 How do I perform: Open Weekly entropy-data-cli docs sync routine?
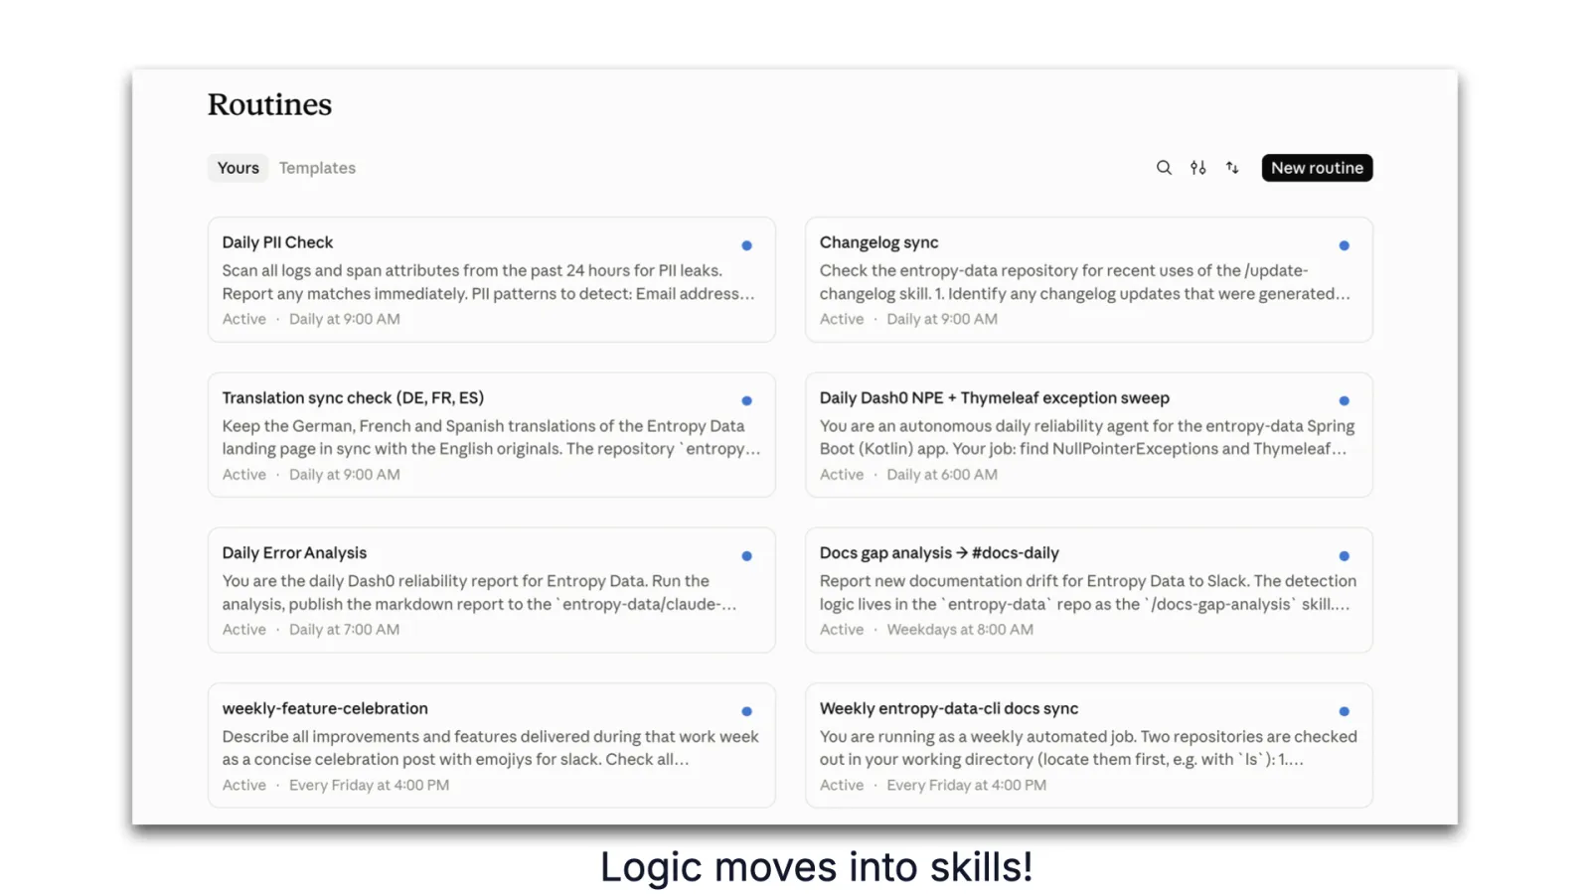[x=1088, y=745]
